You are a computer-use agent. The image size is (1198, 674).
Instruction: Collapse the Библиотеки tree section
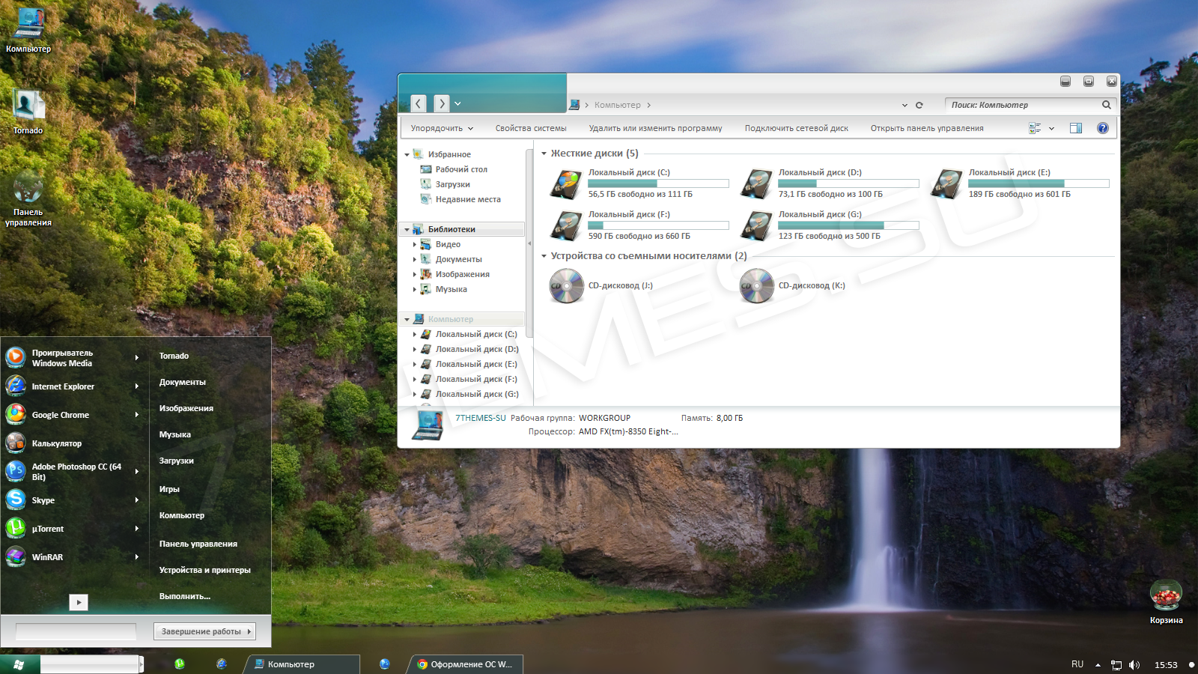[x=407, y=230]
